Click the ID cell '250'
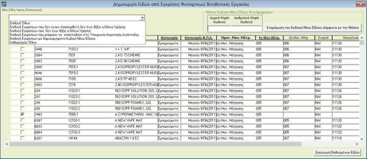The width and height of the screenshot is (367, 159). pos(51,108)
